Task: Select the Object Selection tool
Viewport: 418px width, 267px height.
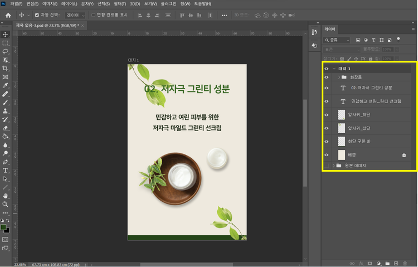Action: click(x=5, y=60)
